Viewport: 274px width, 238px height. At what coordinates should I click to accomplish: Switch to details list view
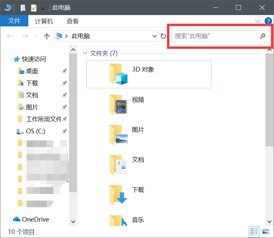254,231
